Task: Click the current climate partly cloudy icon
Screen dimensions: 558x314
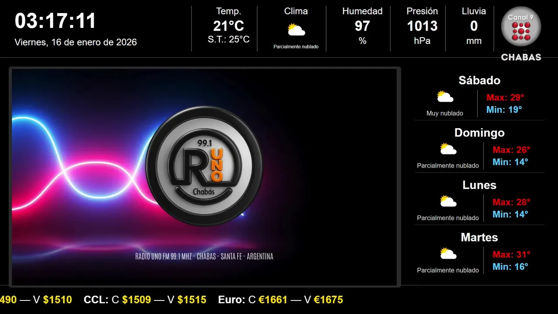Action: [296, 30]
